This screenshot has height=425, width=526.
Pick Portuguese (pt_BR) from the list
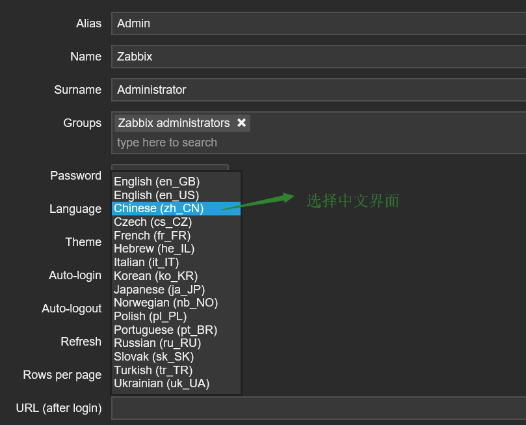point(176,330)
